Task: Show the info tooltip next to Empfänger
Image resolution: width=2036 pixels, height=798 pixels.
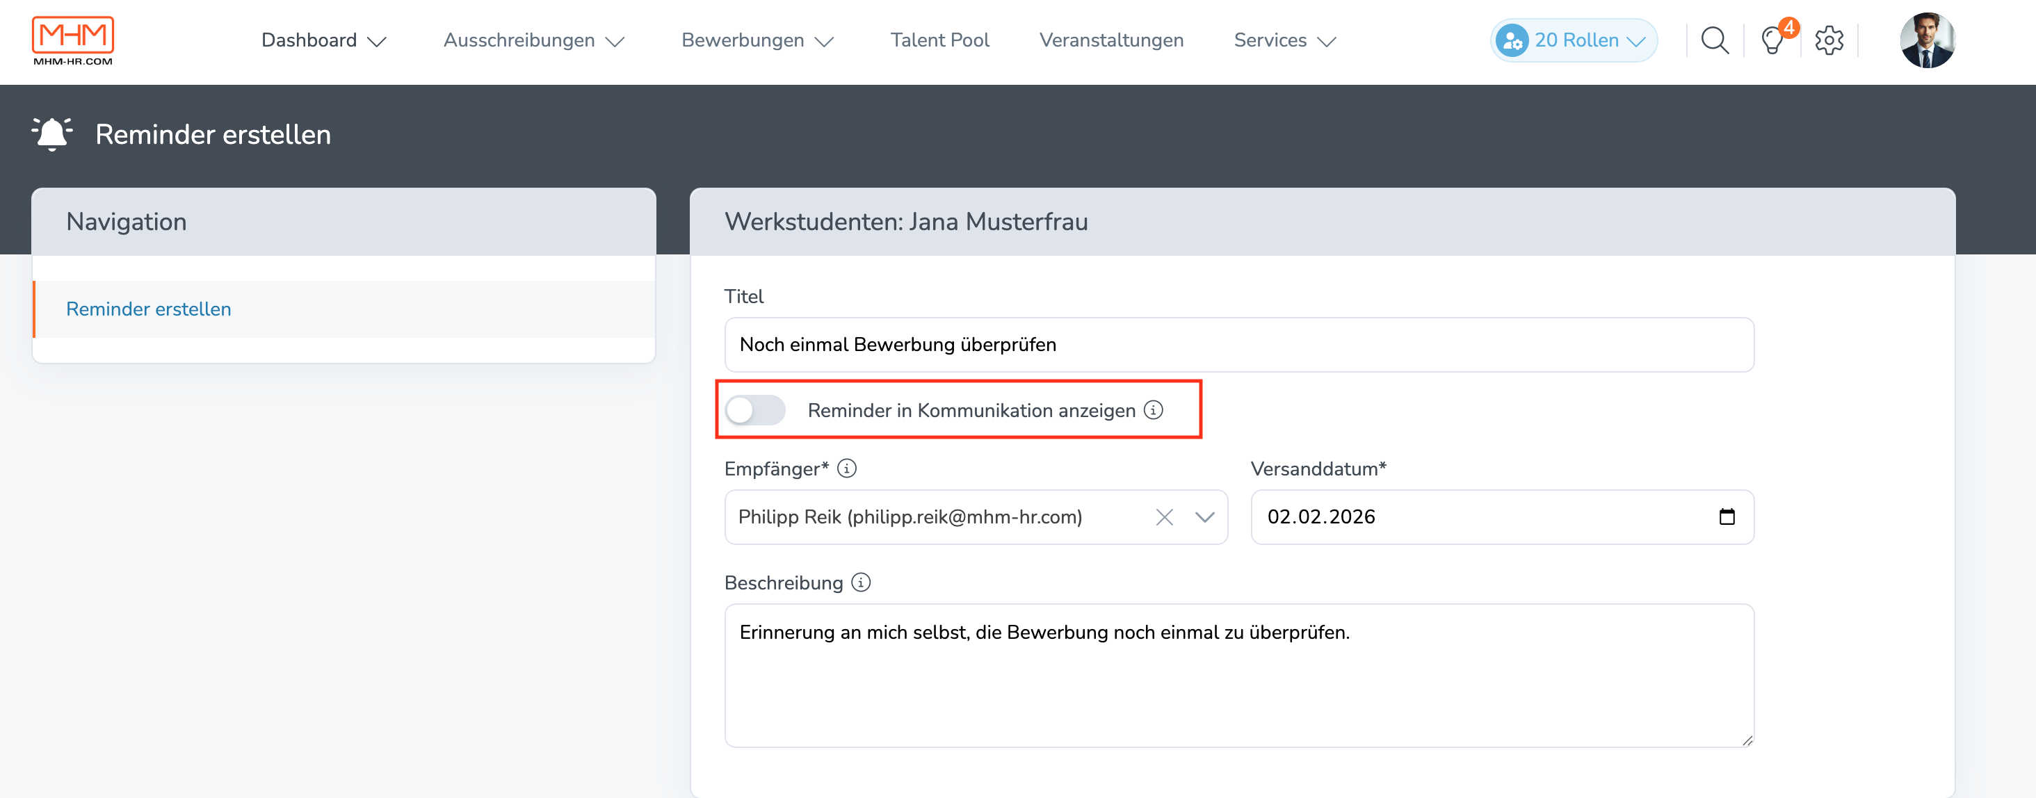Action: [846, 468]
